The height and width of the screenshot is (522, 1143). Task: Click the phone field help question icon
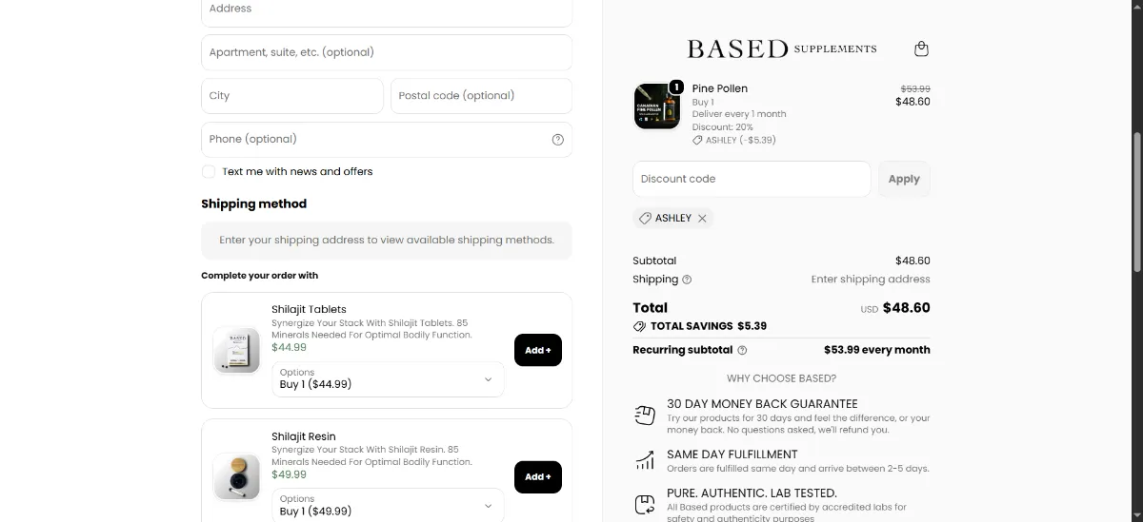point(558,139)
